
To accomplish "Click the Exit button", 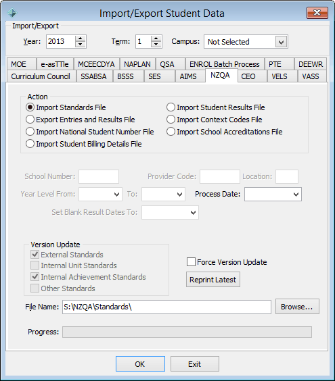I will [194, 364].
